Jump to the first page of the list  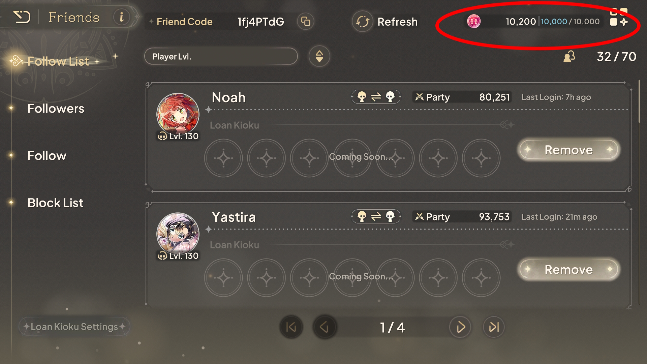[291, 327]
